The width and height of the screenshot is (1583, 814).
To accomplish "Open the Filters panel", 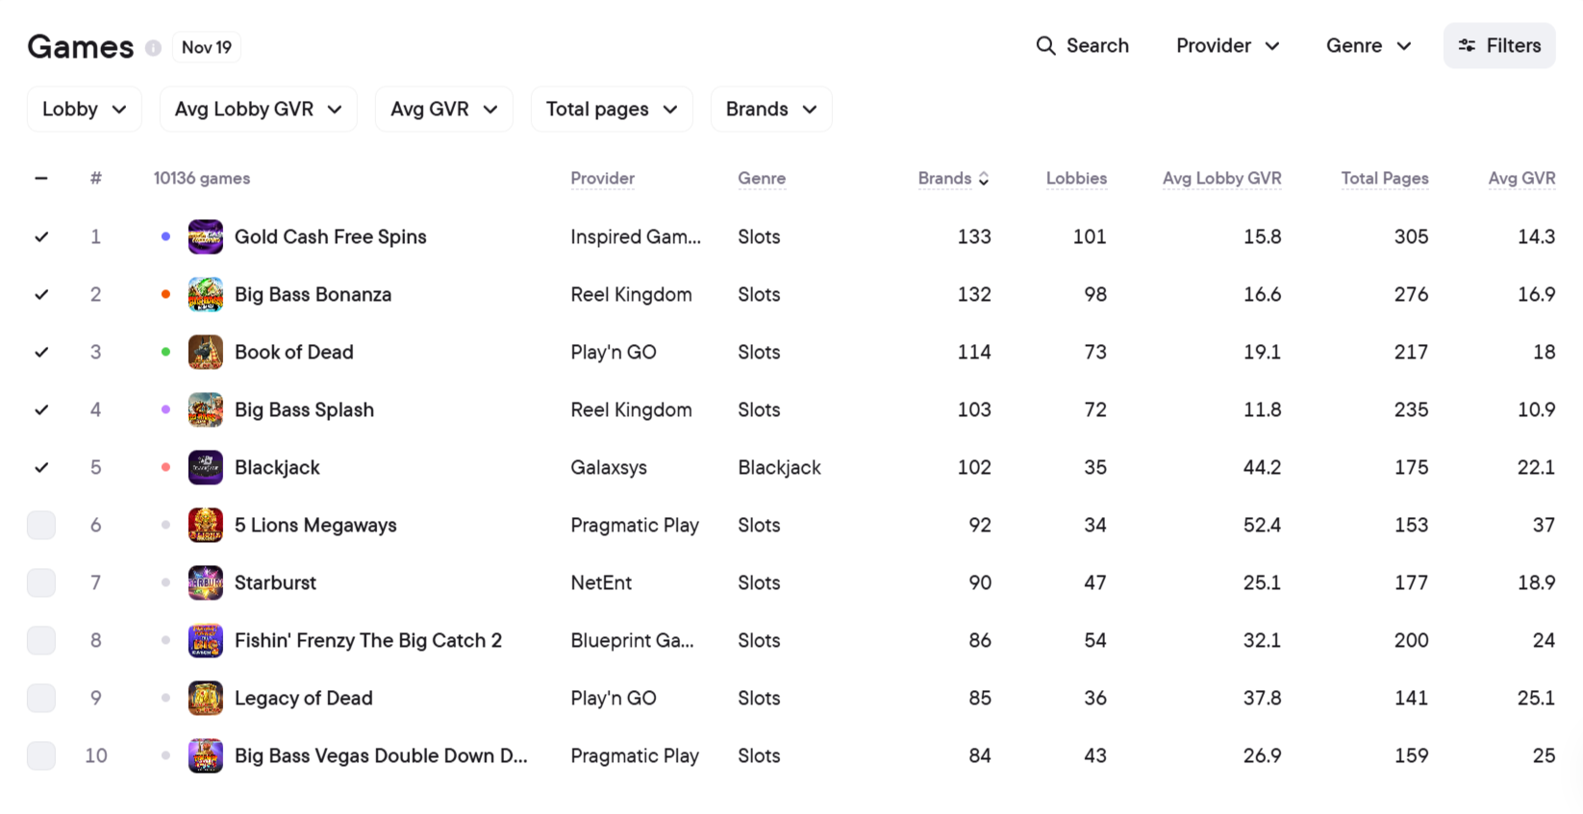I will [1498, 45].
